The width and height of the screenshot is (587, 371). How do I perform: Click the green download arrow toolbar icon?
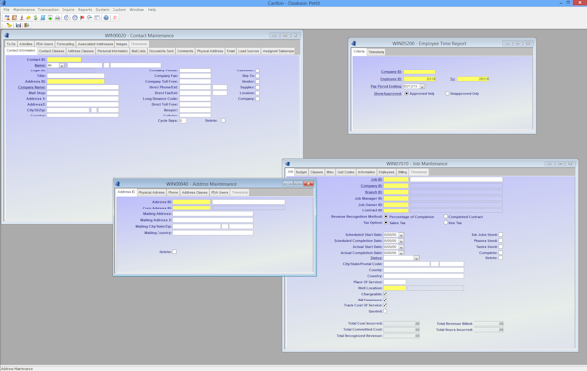(x=50, y=18)
